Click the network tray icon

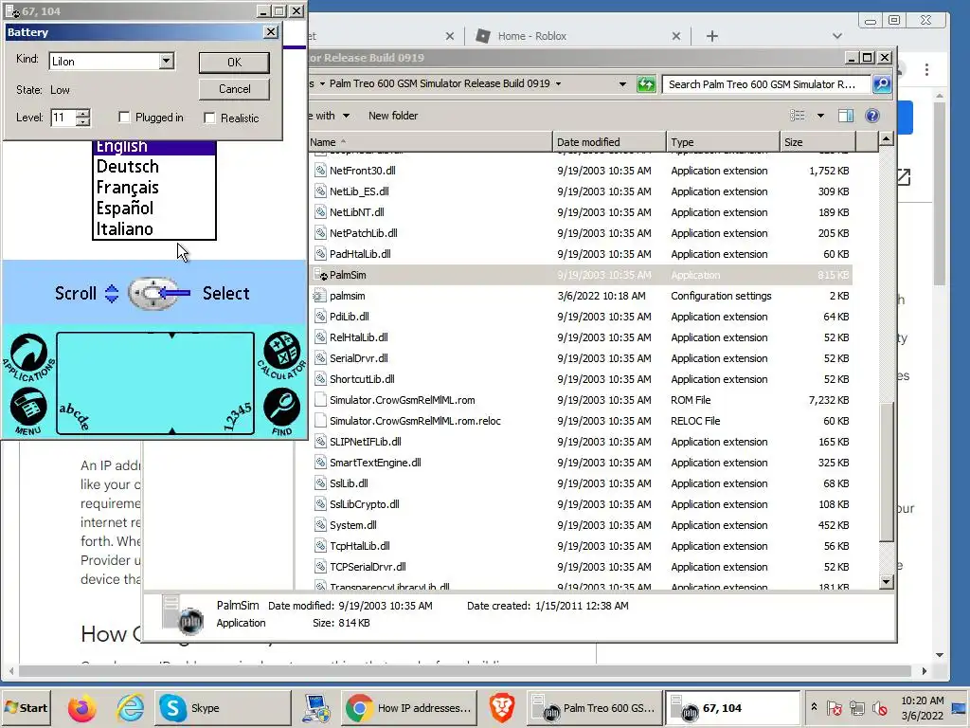point(856,708)
